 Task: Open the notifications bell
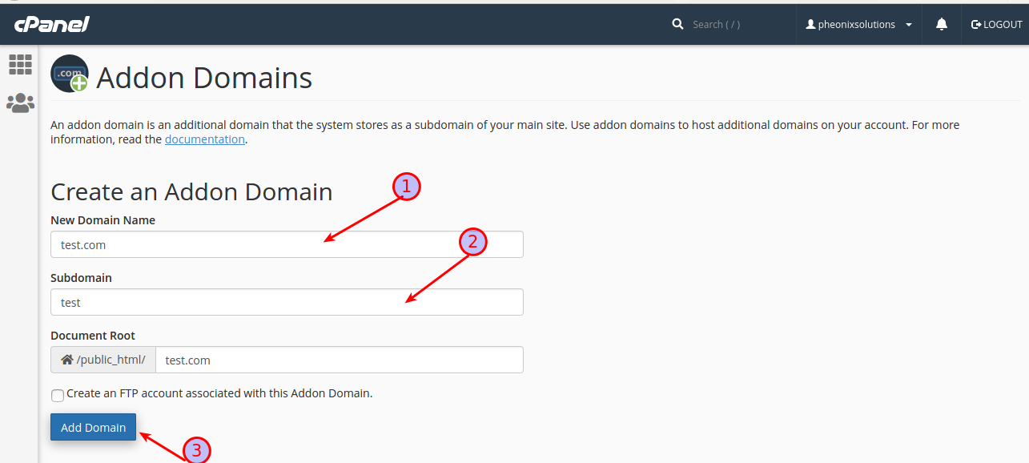tap(942, 25)
